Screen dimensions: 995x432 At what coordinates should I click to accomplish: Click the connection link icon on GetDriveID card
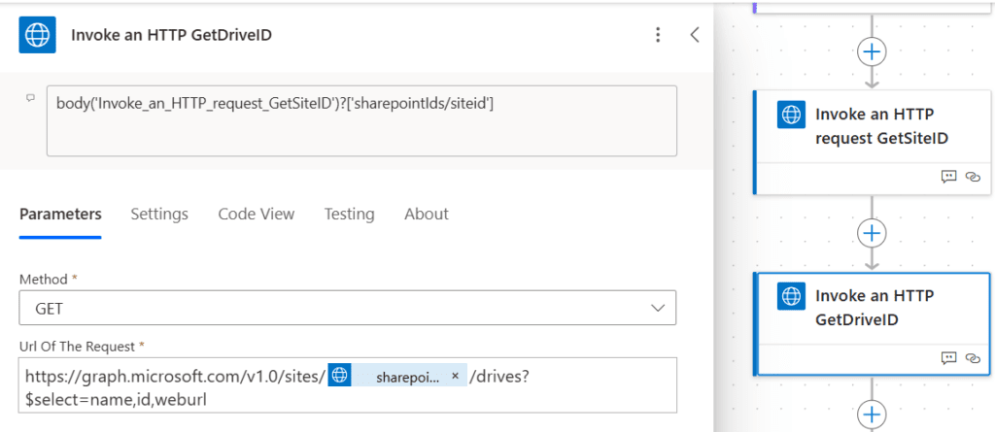coord(972,357)
